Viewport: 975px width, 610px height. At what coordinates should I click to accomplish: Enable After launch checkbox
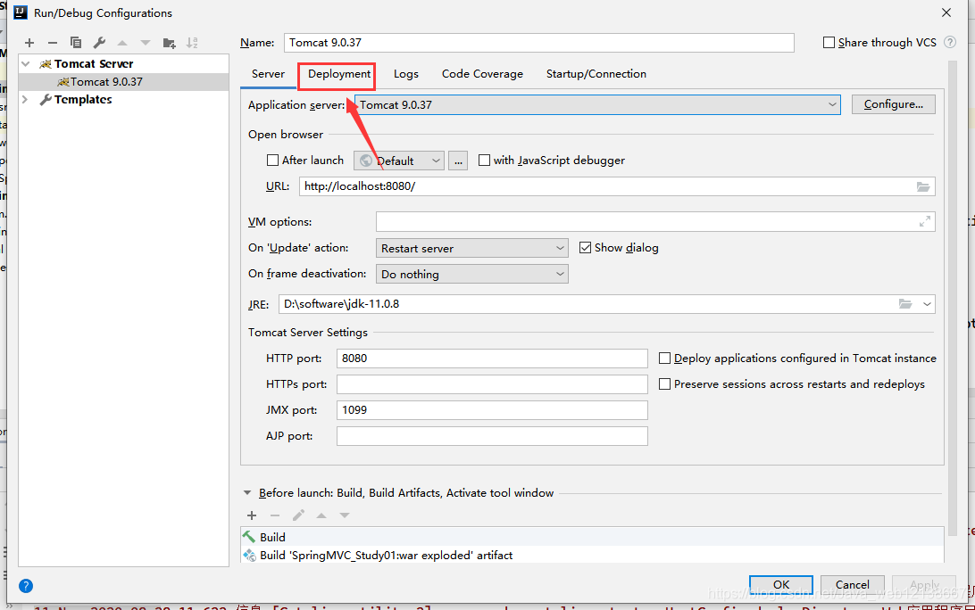(x=272, y=161)
